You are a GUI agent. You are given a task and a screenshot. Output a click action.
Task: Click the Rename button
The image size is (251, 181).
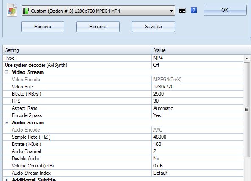pyautogui.click(x=98, y=27)
